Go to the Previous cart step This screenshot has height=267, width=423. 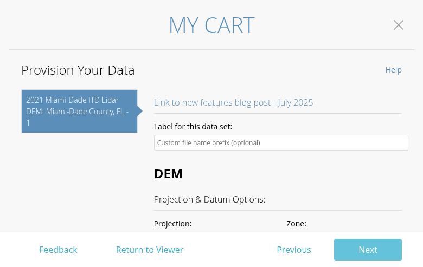click(294, 250)
